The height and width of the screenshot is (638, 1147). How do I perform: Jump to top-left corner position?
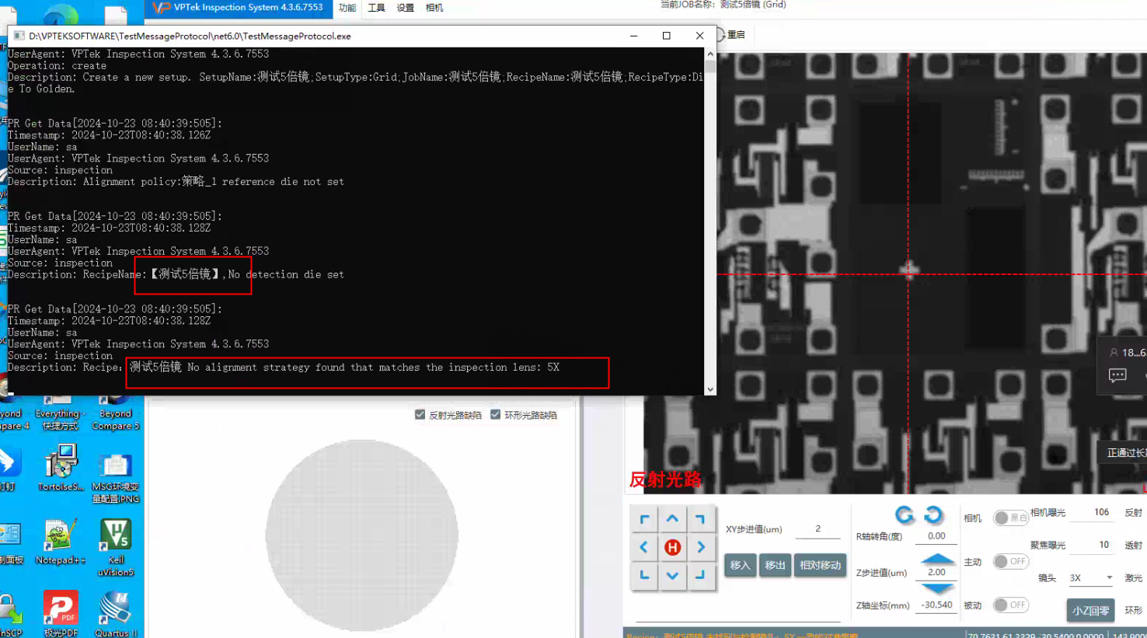click(644, 519)
